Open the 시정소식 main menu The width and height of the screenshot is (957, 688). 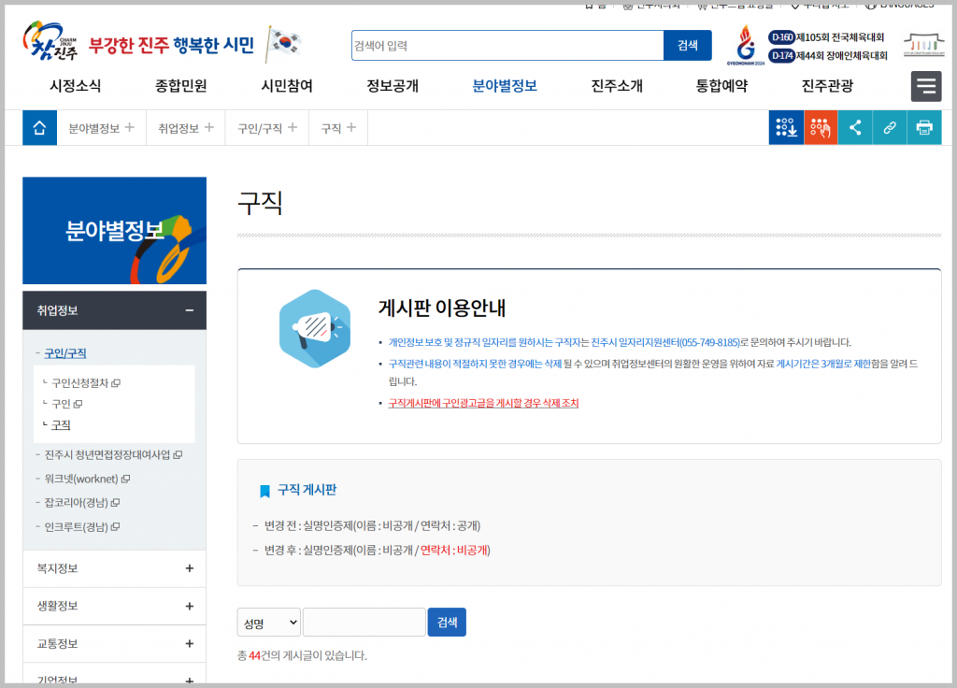coord(75,86)
